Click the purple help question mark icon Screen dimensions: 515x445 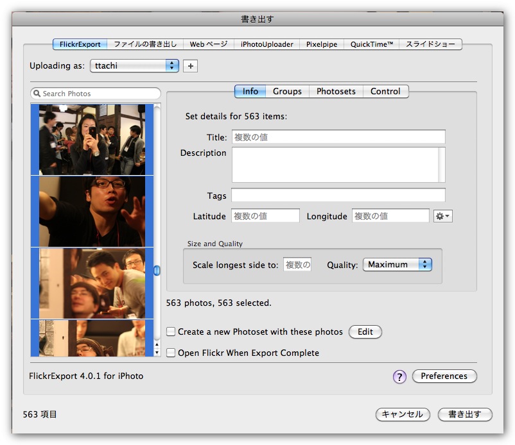pos(399,377)
